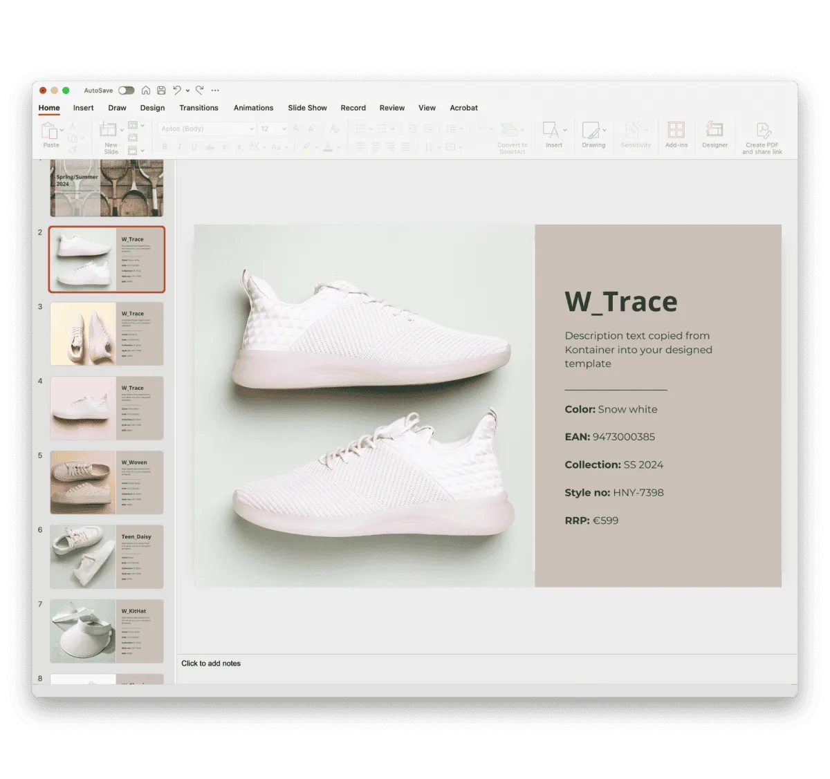Center-align the paragraph text
Image resolution: width=830 pixels, height=779 pixels.
376,147
